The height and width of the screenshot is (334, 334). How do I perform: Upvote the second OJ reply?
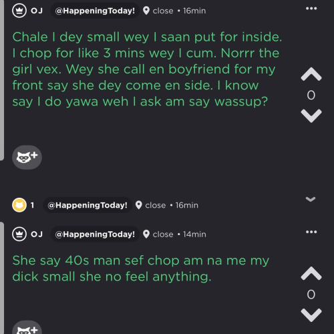pyautogui.click(x=311, y=273)
